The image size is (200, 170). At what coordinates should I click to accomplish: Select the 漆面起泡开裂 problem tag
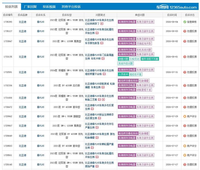click(144, 43)
